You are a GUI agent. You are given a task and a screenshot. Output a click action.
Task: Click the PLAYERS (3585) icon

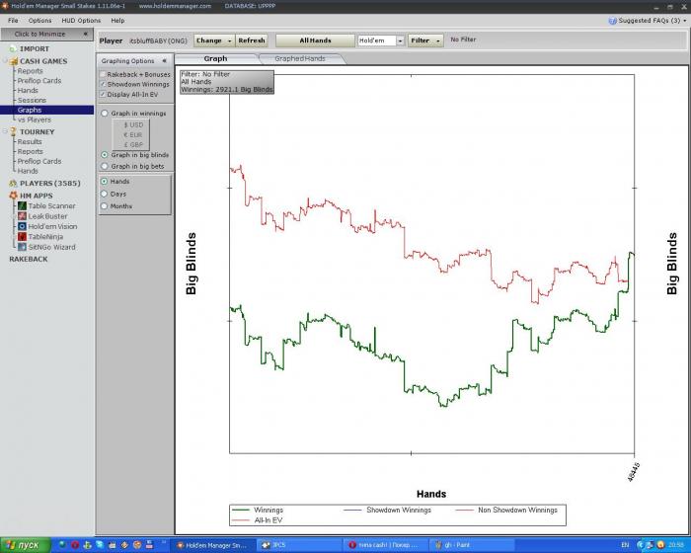click(x=13, y=184)
